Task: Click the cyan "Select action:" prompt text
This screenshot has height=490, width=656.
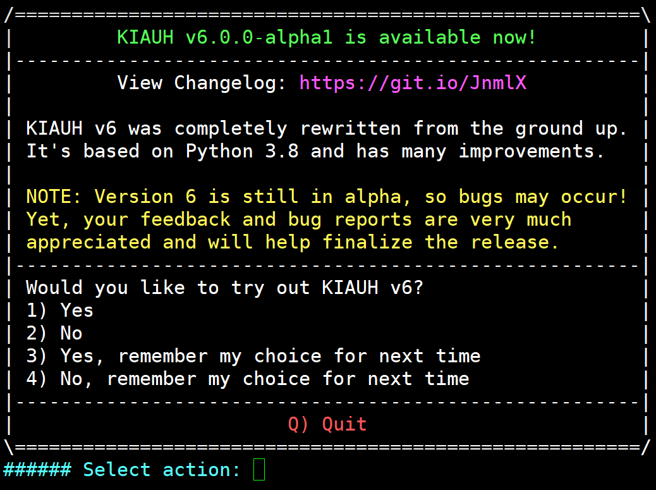Action: [x=162, y=470]
